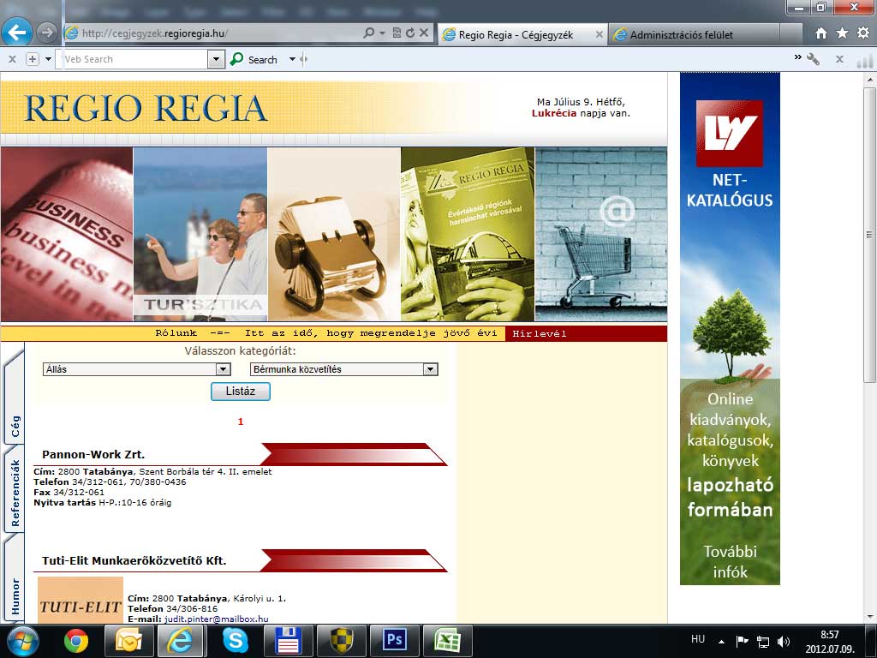877x658 pixels.
Task: Open Google Chrome from the taskbar
Action: [x=76, y=640]
